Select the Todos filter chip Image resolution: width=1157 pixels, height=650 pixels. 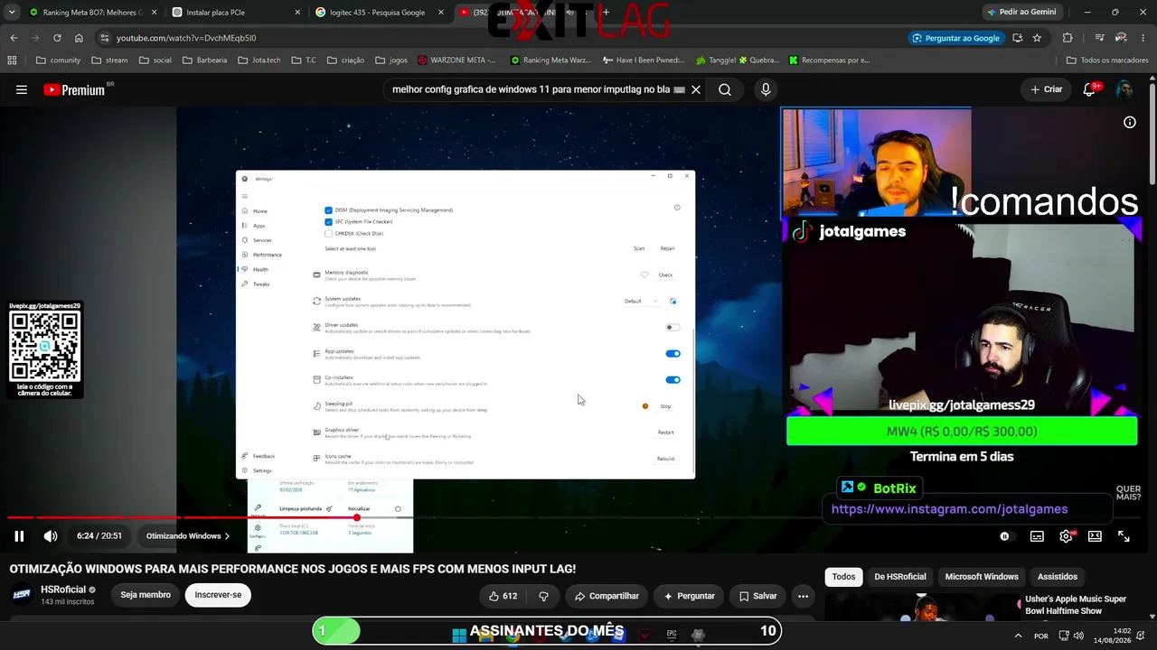coord(843,577)
